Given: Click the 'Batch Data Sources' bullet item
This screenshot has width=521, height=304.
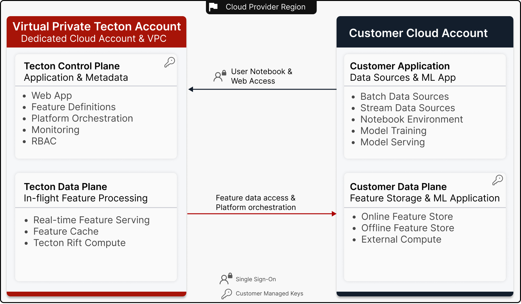Looking at the screenshot, I should click(x=405, y=97).
